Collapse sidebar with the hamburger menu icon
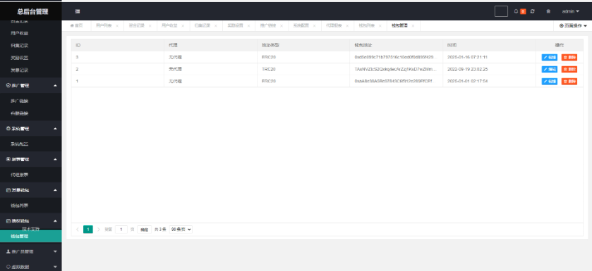The height and width of the screenshot is (271, 592). [78, 11]
